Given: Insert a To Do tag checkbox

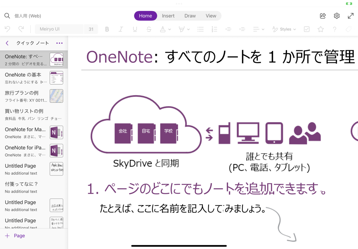Looking at the screenshot, I should (306, 29).
